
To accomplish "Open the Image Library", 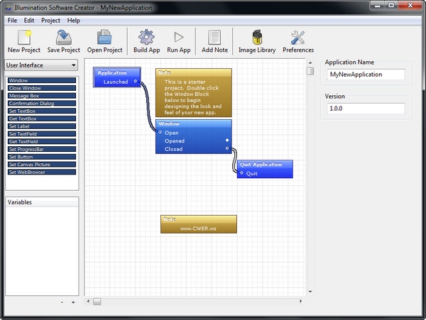I will point(256,38).
